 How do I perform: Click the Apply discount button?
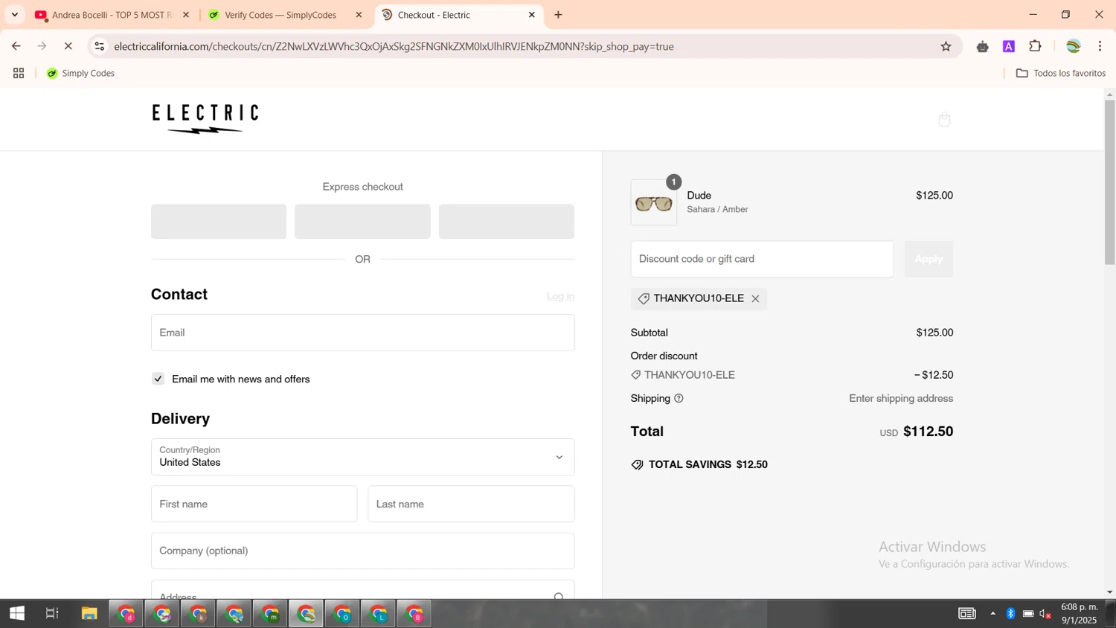(929, 259)
